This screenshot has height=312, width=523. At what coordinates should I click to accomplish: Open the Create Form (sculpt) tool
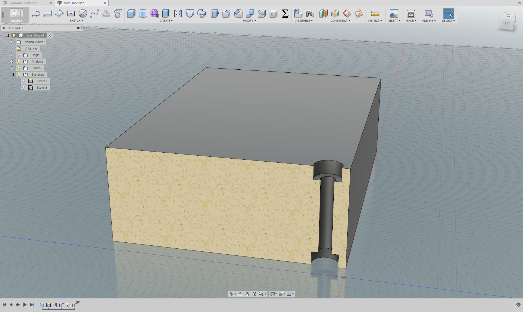(155, 13)
